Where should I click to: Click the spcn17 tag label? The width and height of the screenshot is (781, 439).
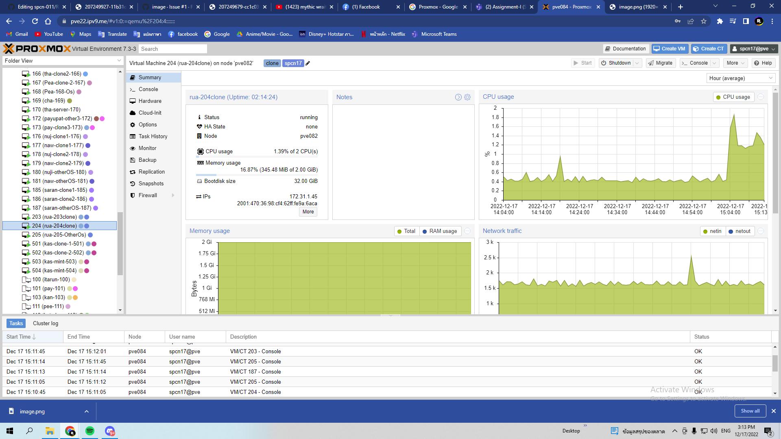293,63
